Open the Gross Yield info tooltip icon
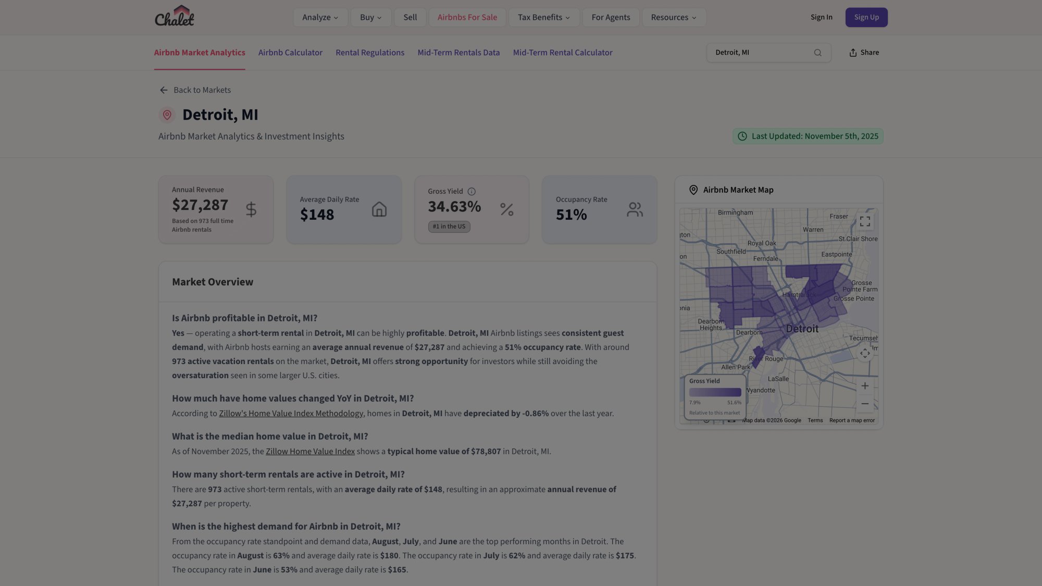The height and width of the screenshot is (586, 1042). tap(473, 191)
